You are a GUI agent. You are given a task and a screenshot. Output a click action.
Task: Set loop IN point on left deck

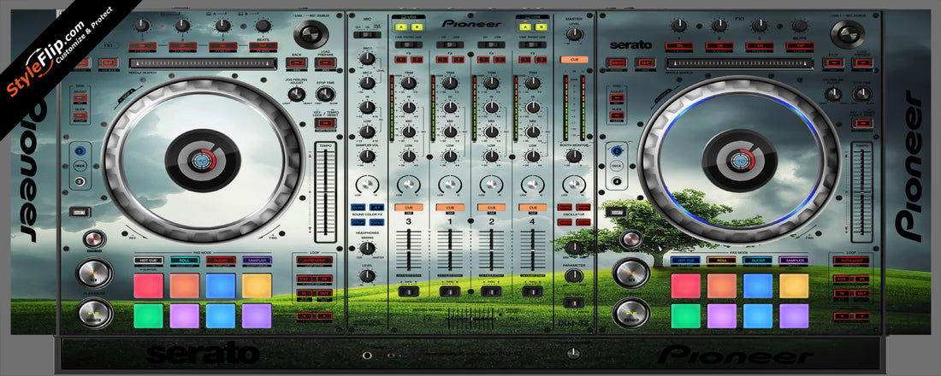pos(305,294)
